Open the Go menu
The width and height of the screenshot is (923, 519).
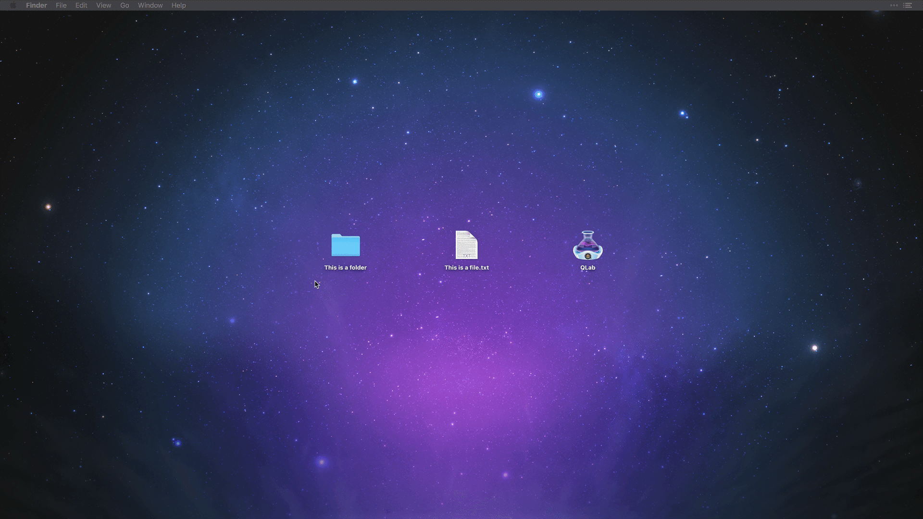[124, 5]
